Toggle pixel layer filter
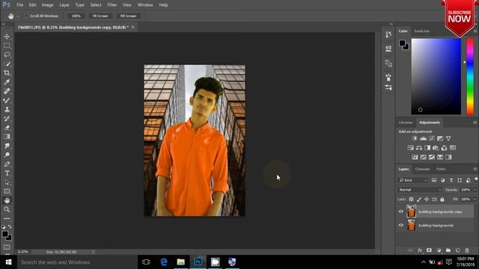Viewport: 479px width, 269px height. click(434, 180)
